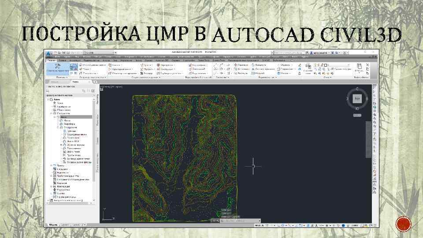Click the Пересечения tool
The height and width of the screenshot is (238, 423).
(x=166, y=65)
